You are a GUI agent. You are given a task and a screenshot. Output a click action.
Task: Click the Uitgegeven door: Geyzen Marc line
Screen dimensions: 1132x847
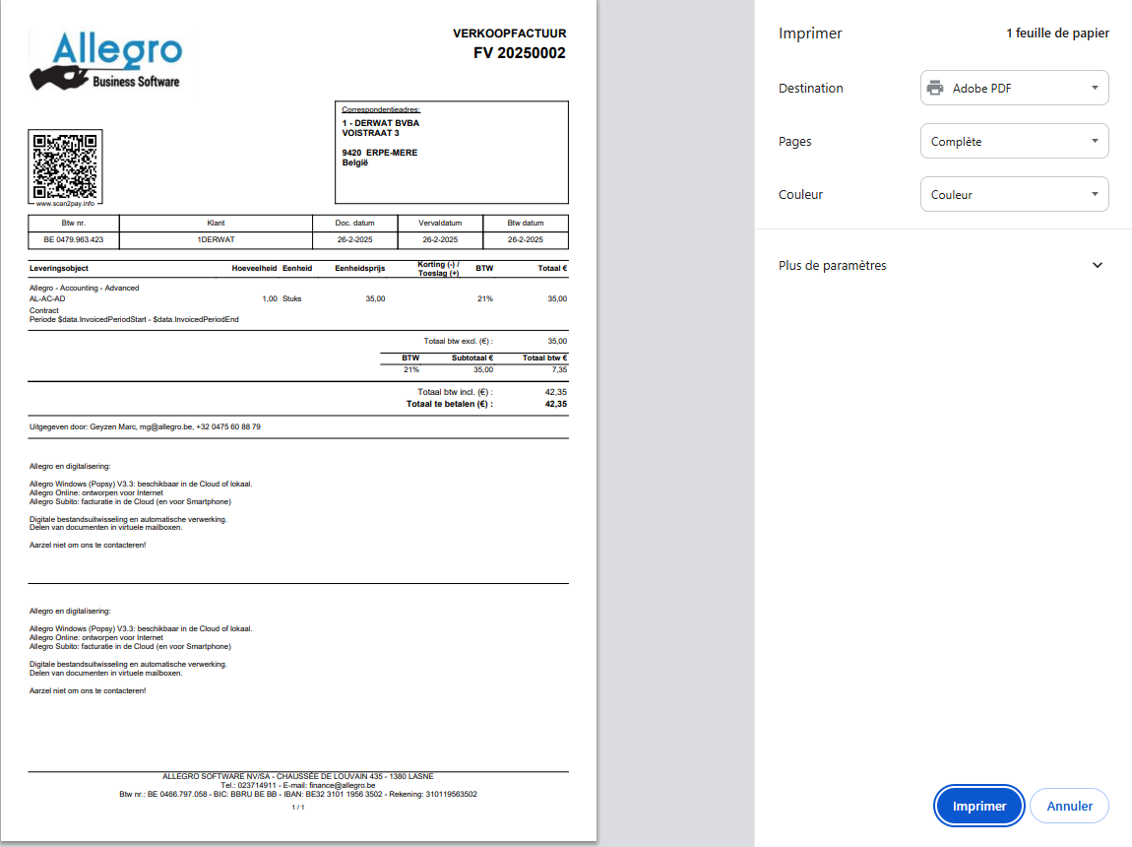[145, 426]
